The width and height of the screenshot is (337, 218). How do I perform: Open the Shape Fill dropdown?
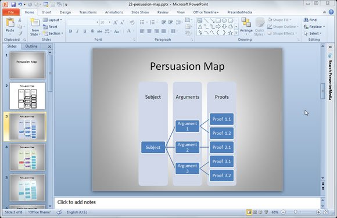pyautogui.click(x=279, y=20)
